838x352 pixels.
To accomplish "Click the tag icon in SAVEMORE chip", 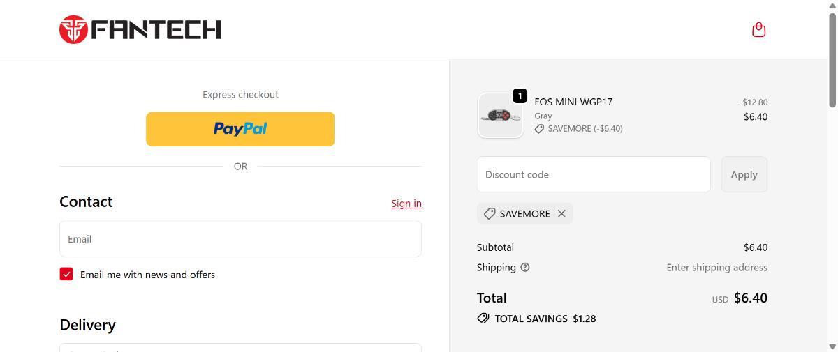I will click(490, 213).
